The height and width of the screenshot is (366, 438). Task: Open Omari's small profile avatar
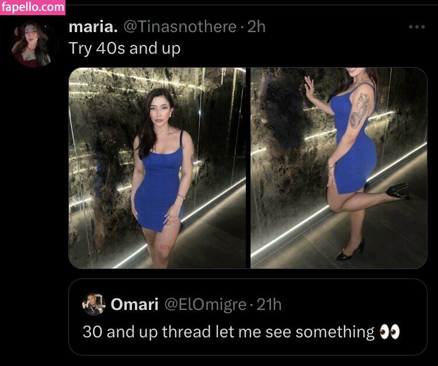[94, 304]
